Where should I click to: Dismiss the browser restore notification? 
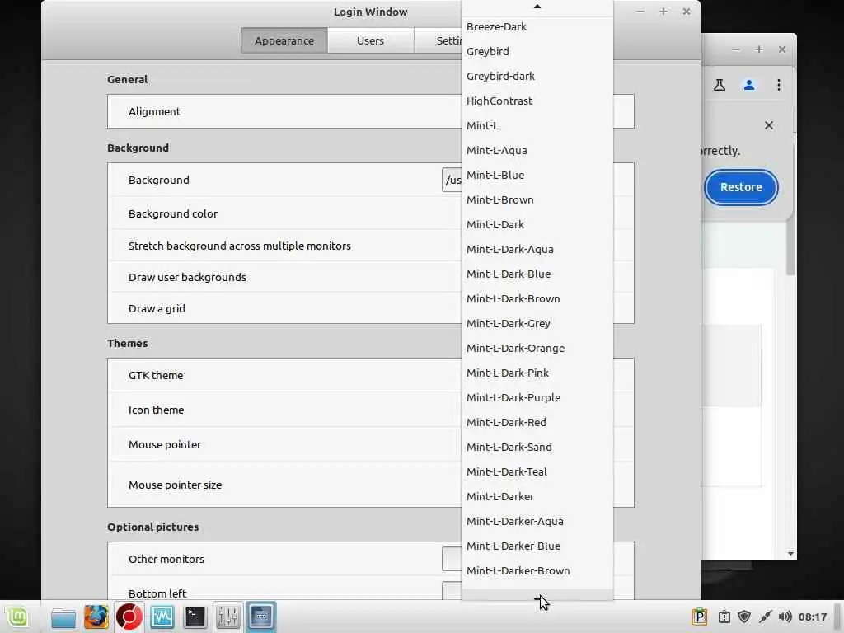tap(769, 125)
